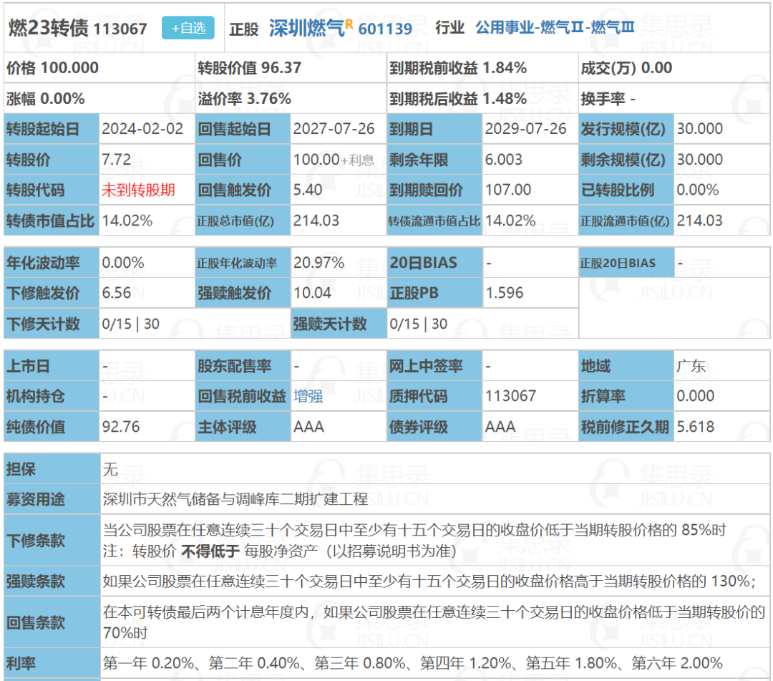Click the 下修天计数 header cell

click(52, 324)
